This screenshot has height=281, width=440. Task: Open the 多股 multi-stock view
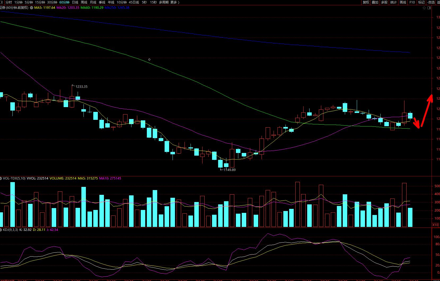[384, 2]
